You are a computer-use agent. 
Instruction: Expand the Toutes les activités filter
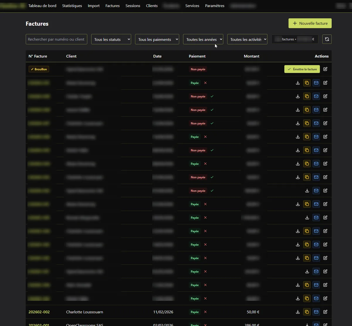[247, 39]
